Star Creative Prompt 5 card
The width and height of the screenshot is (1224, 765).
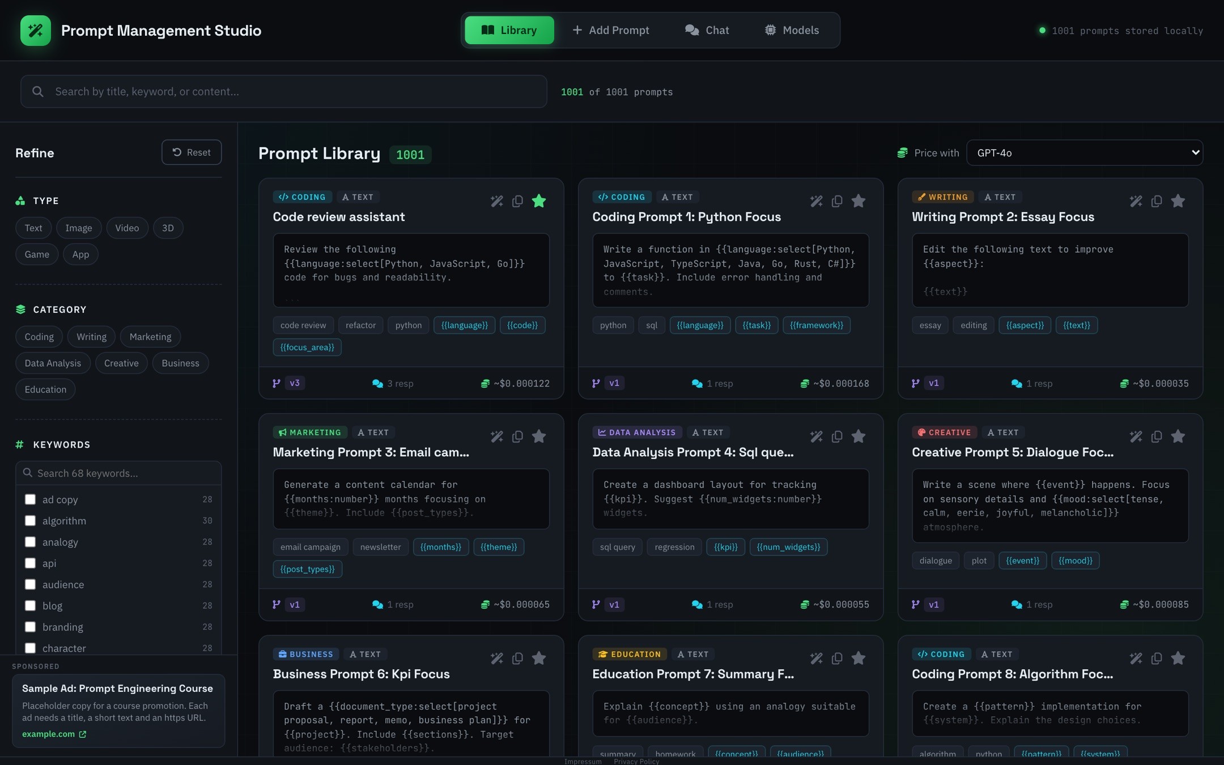(x=1178, y=436)
